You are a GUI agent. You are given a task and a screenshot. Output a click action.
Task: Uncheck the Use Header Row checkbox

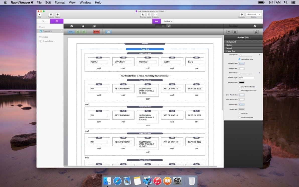[240, 59]
